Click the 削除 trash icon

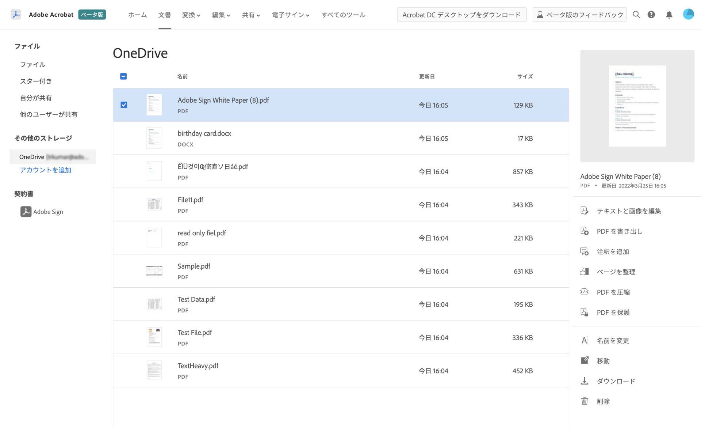click(585, 401)
